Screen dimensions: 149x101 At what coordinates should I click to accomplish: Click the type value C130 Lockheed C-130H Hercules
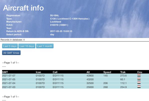coord(70,19)
